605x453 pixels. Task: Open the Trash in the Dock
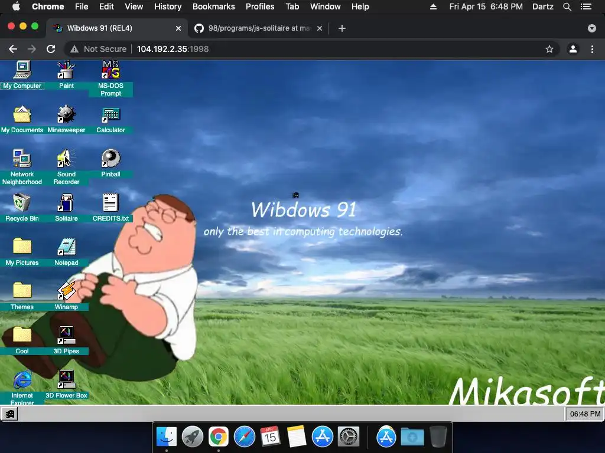click(x=438, y=436)
